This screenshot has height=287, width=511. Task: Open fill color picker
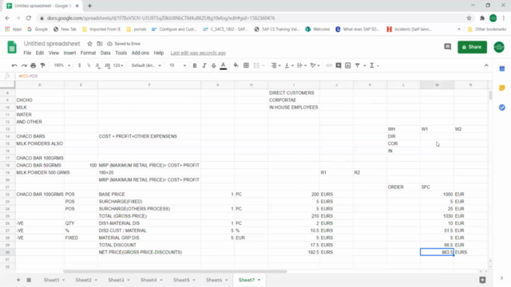point(236,65)
